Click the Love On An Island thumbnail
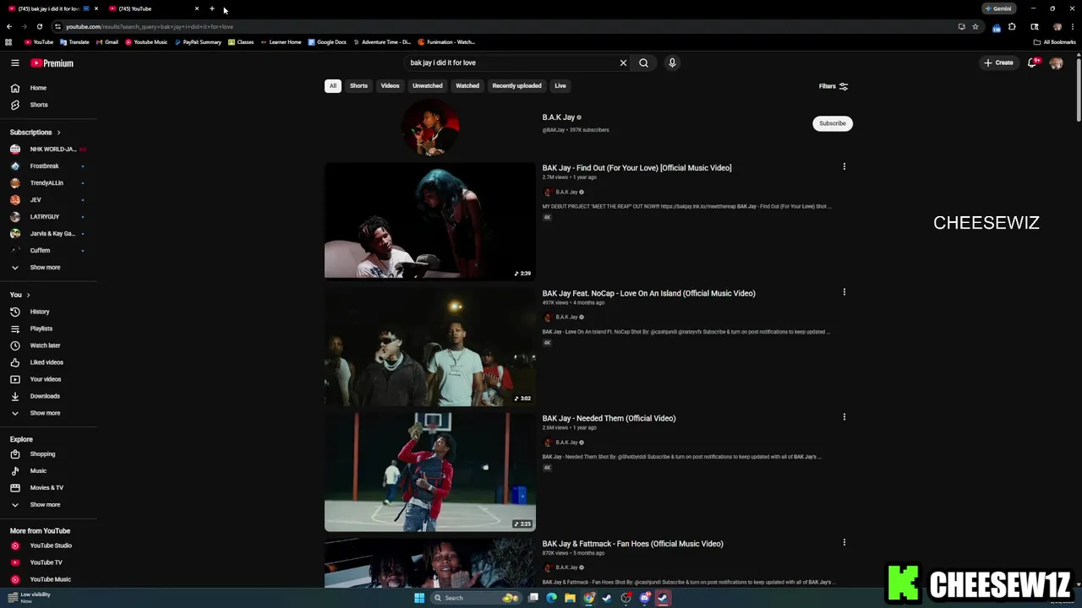 [x=429, y=347]
